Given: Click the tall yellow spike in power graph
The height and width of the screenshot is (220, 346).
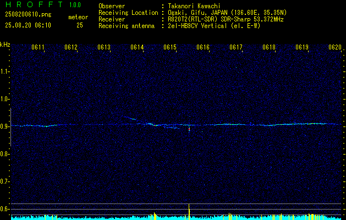Looking at the screenshot, I should [x=189, y=212].
